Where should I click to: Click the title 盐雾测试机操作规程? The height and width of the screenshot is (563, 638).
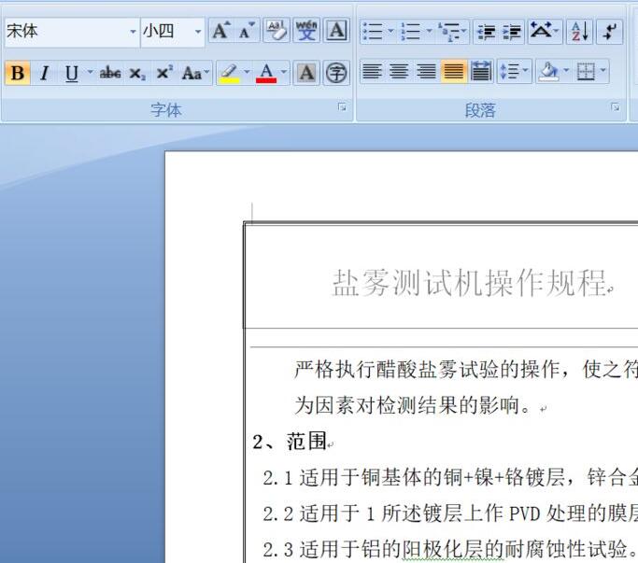[470, 283]
